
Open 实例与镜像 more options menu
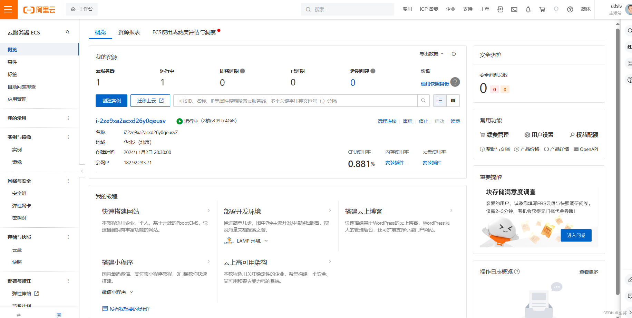click(x=68, y=137)
